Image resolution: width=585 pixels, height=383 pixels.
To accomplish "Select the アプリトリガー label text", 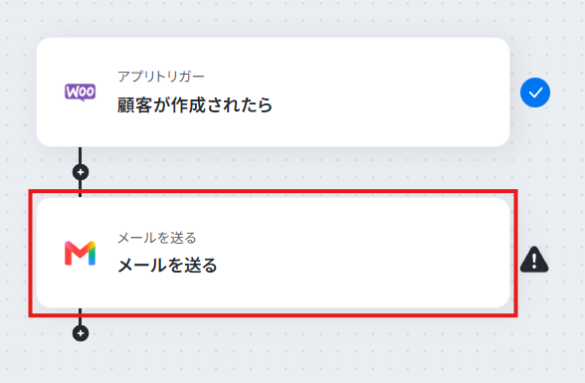I will click(x=161, y=77).
